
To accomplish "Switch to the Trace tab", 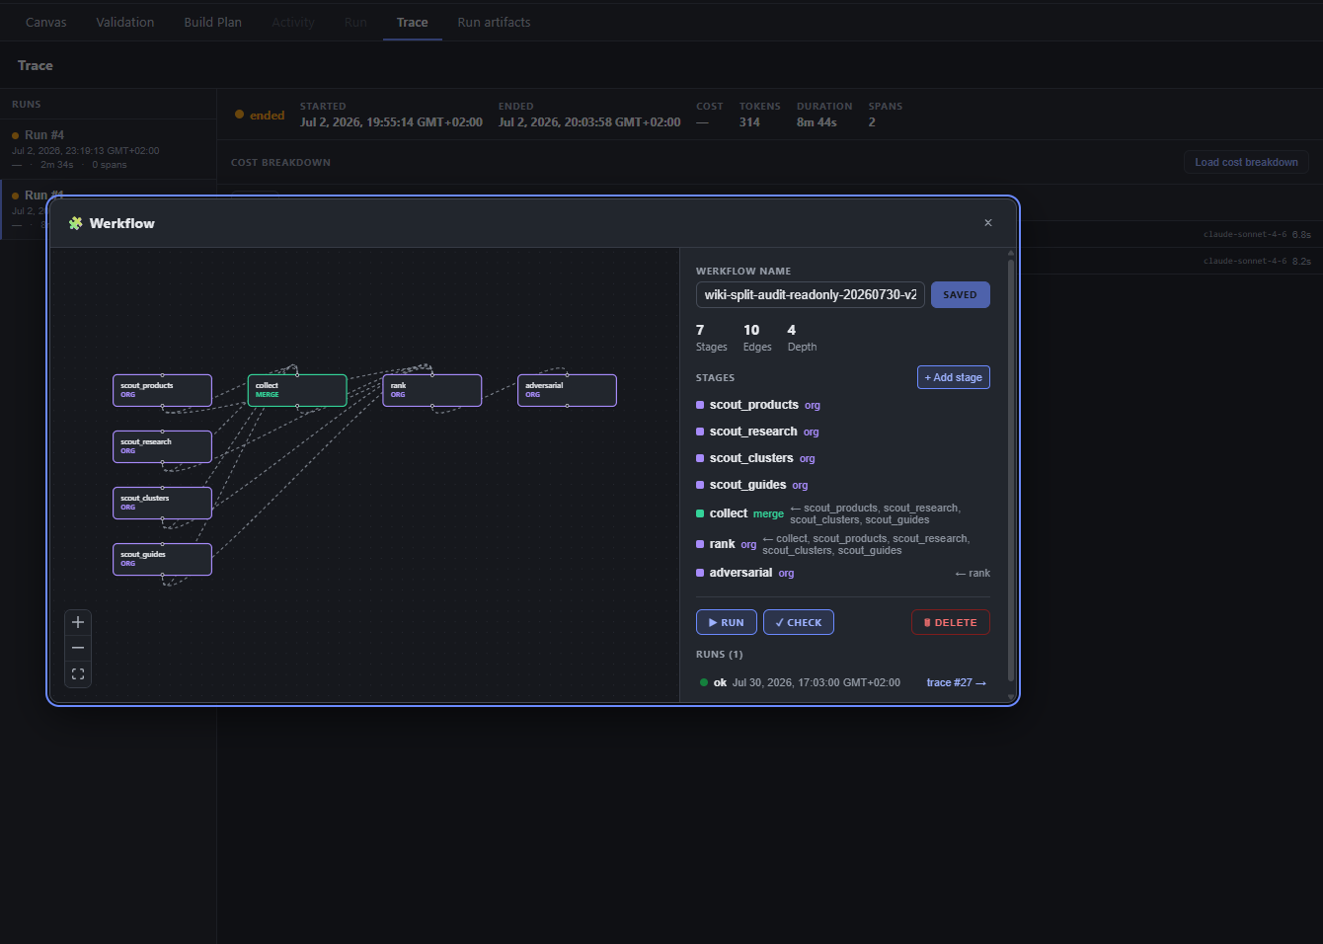I will pos(413,22).
